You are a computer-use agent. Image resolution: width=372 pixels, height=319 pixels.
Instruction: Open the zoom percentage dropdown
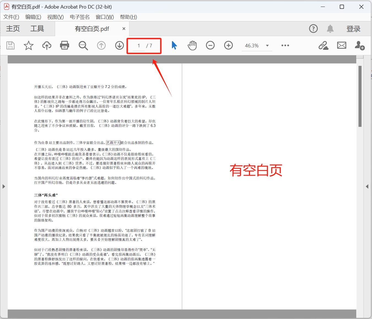[267, 45]
